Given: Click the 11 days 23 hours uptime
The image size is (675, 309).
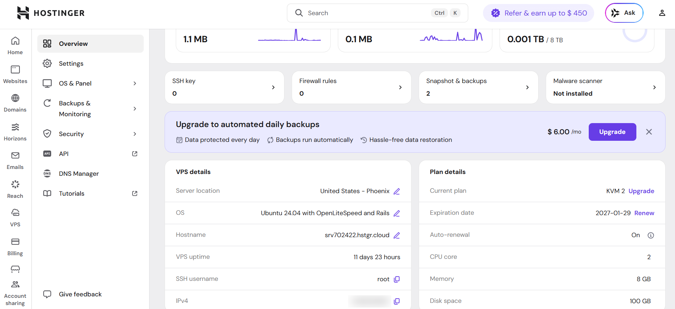Looking at the screenshot, I should (377, 257).
